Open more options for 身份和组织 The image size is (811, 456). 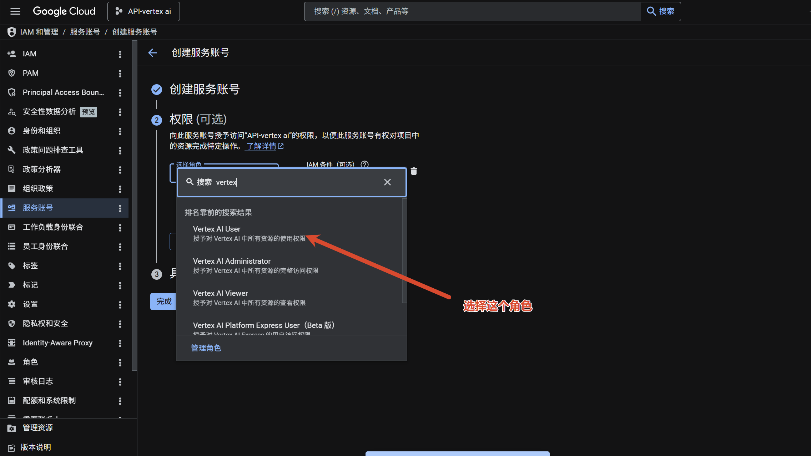[x=120, y=131]
